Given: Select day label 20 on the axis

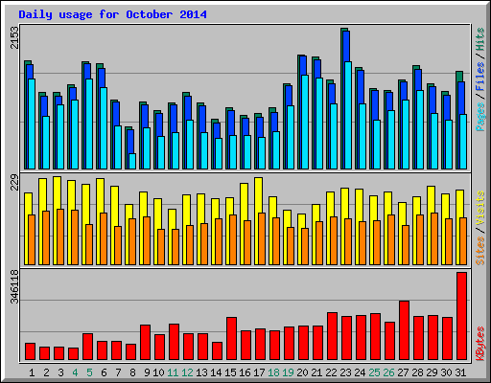Looking at the screenshot, I should pos(302,372).
